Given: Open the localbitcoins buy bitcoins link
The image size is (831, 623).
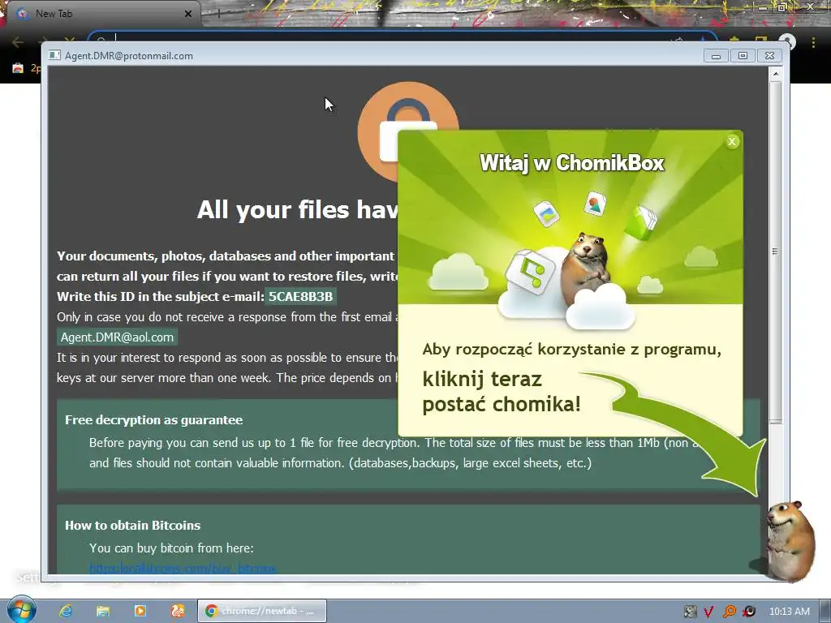Looking at the screenshot, I should tap(183, 568).
